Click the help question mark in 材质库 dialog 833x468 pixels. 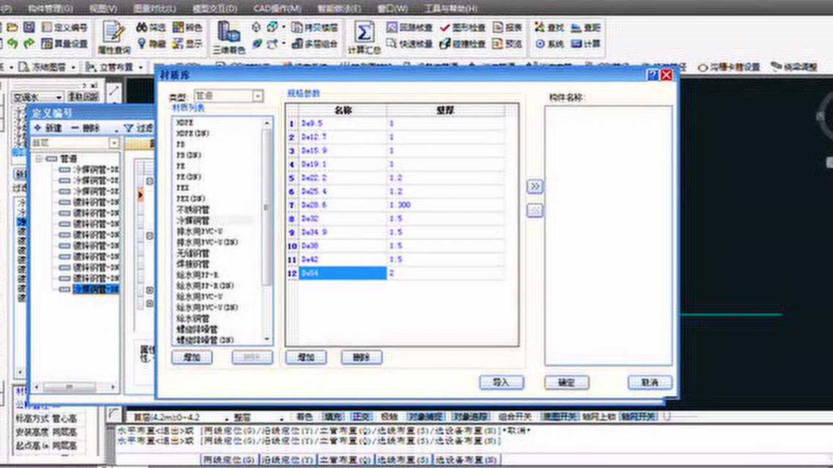pyautogui.click(x=653, y=75)
